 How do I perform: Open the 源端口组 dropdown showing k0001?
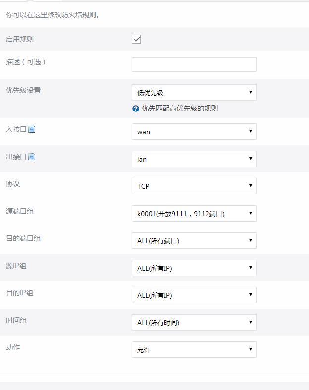[194, 214]
